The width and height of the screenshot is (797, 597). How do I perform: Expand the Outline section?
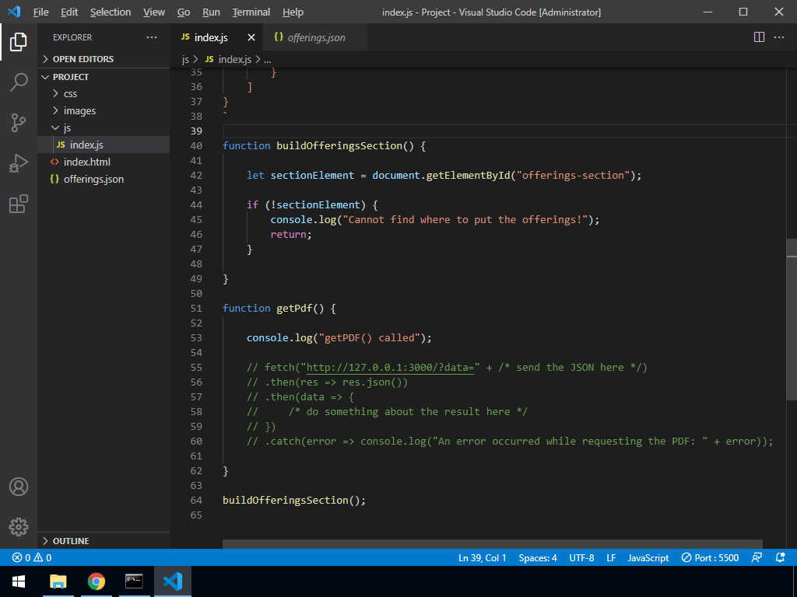pyautogui.click(x=70, y=541)
